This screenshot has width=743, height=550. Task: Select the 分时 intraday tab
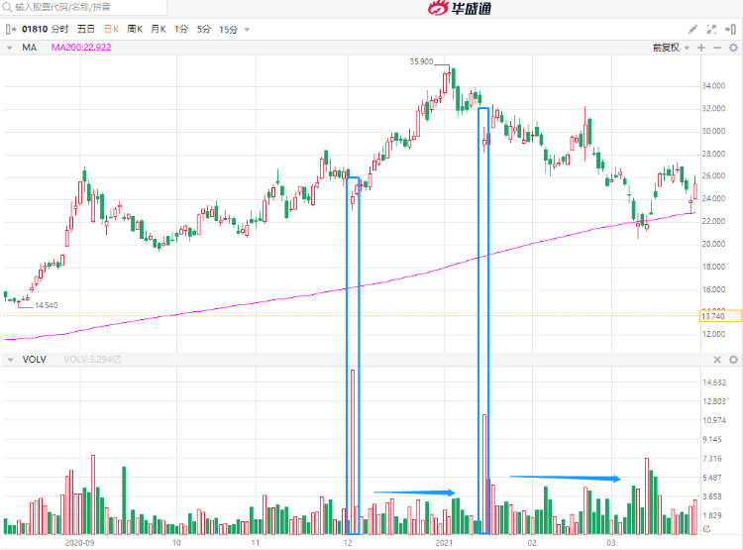[x=60, y=30]
